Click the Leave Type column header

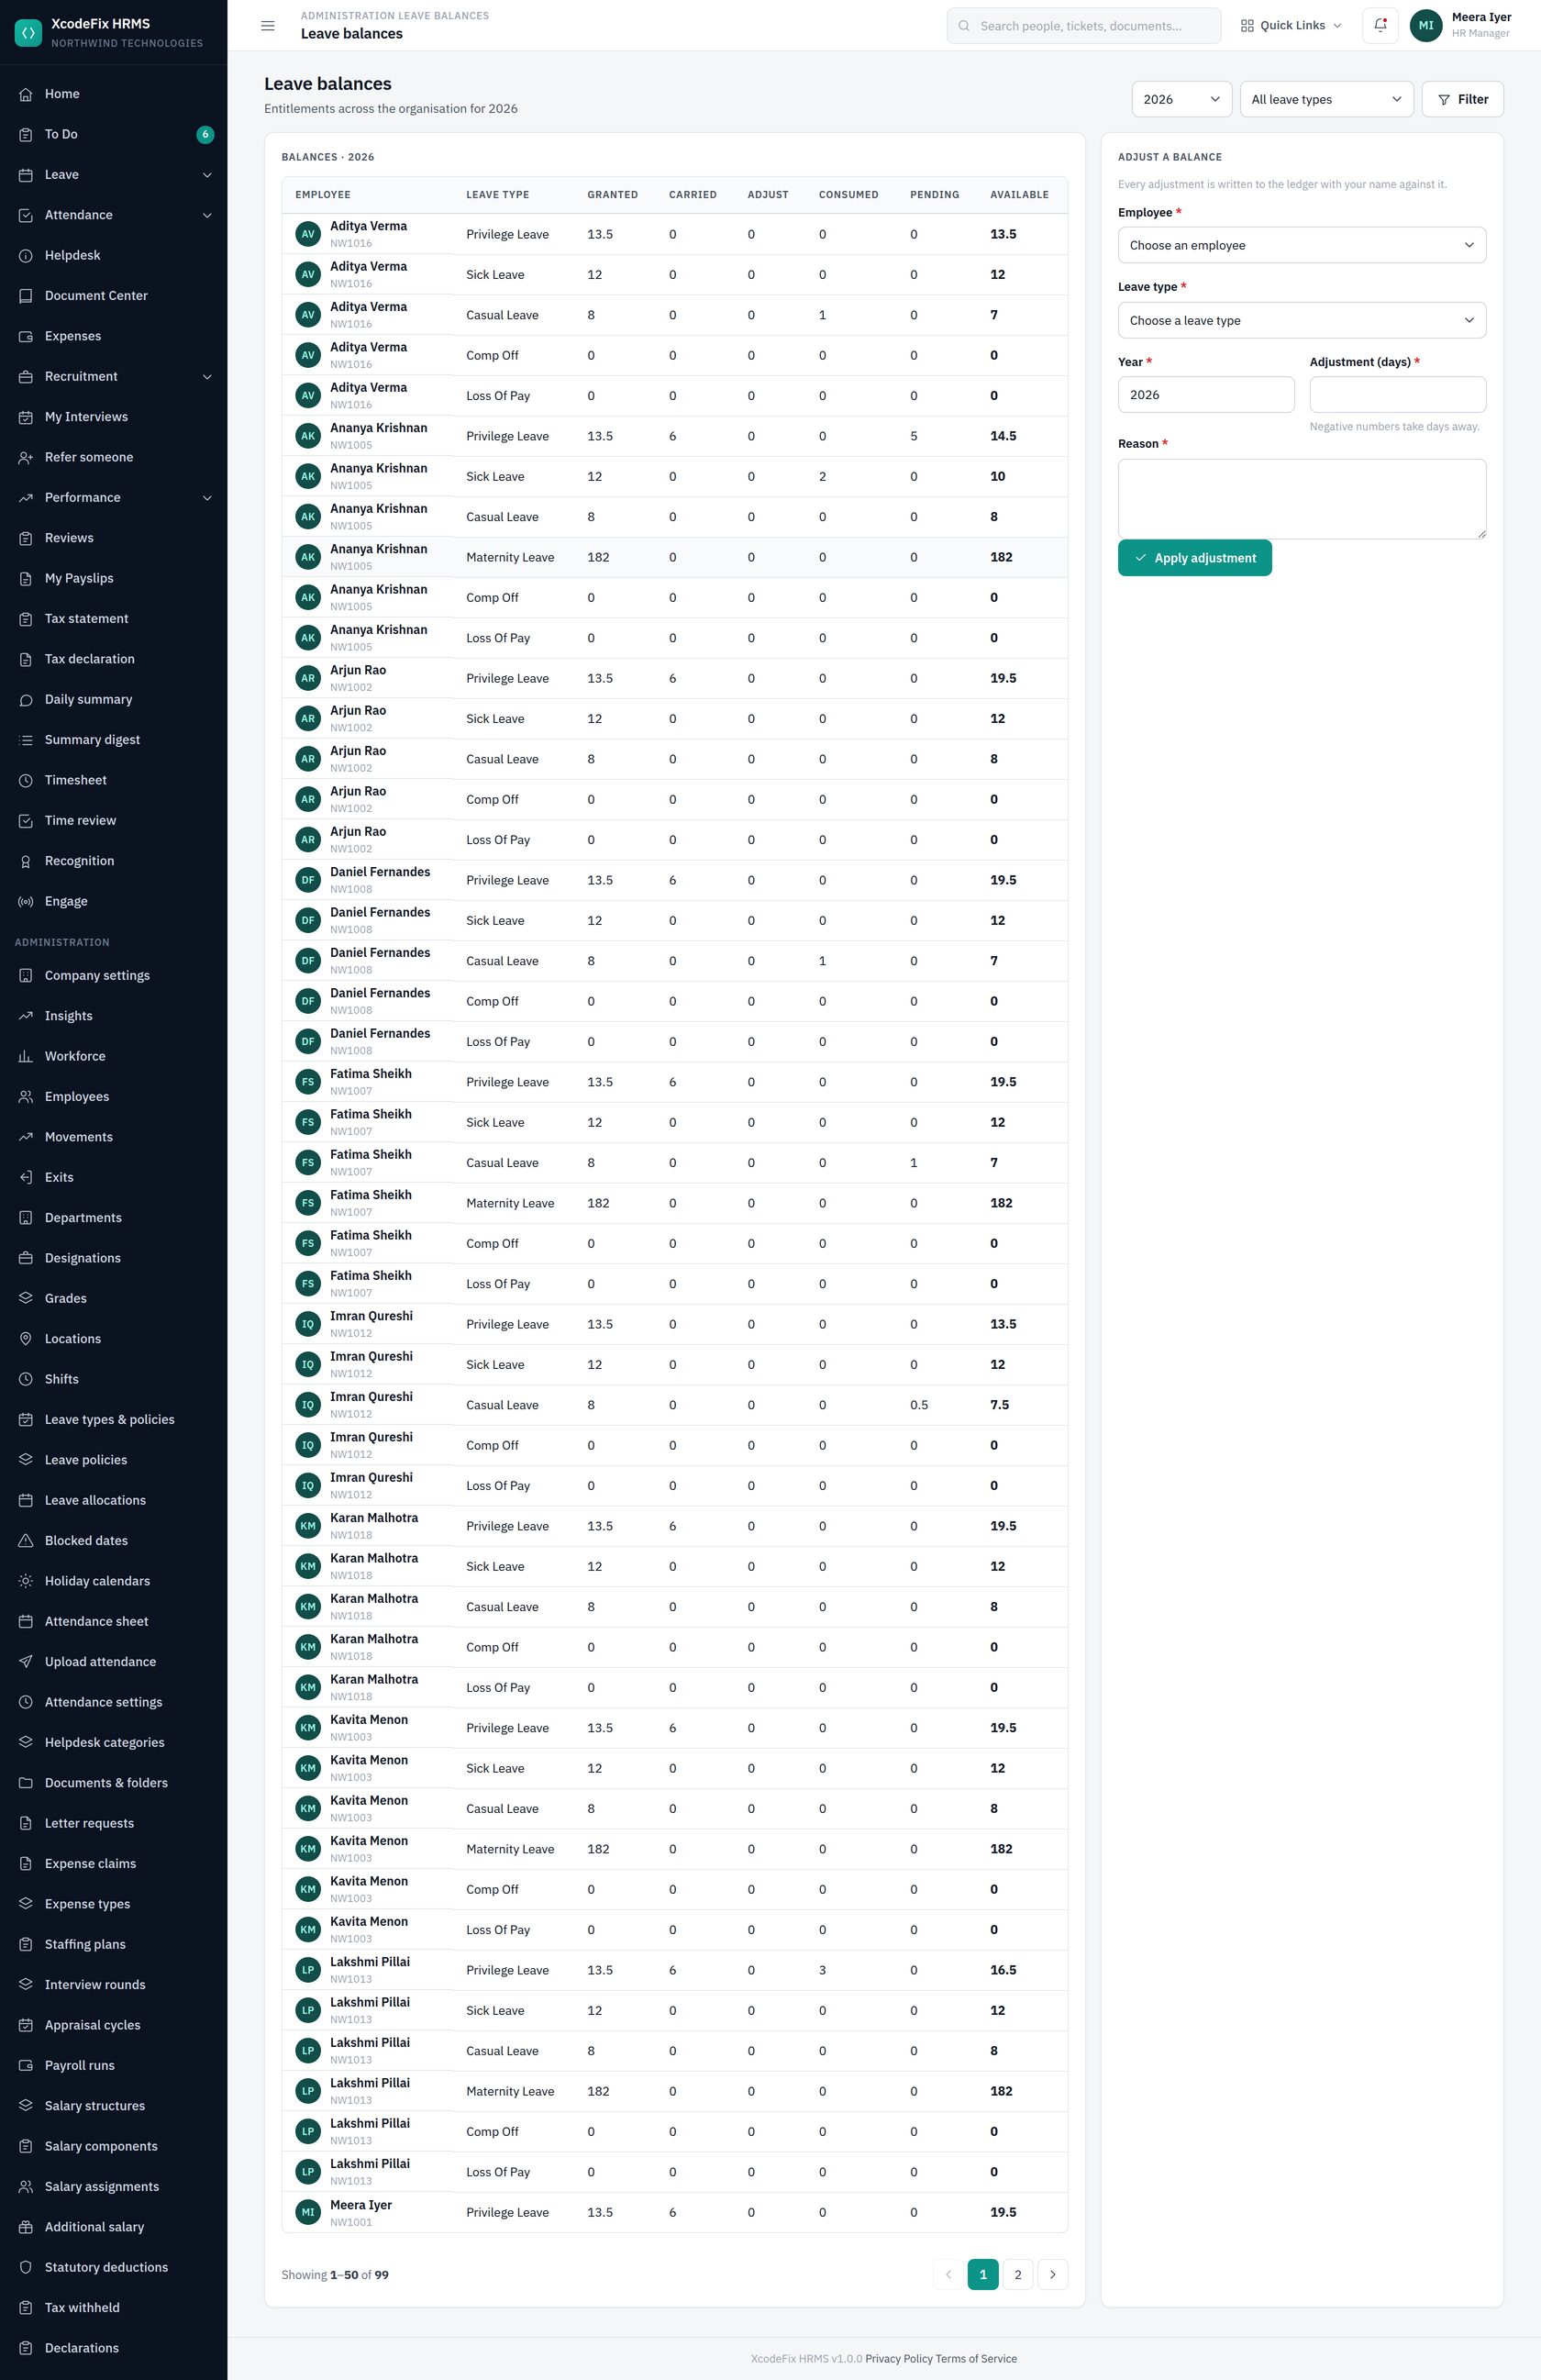498,195
